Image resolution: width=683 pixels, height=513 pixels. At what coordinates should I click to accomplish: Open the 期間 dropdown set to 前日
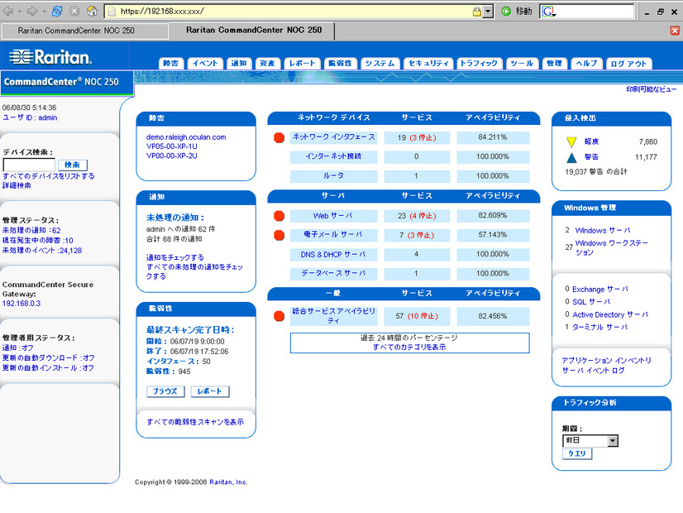pos(590,441)
